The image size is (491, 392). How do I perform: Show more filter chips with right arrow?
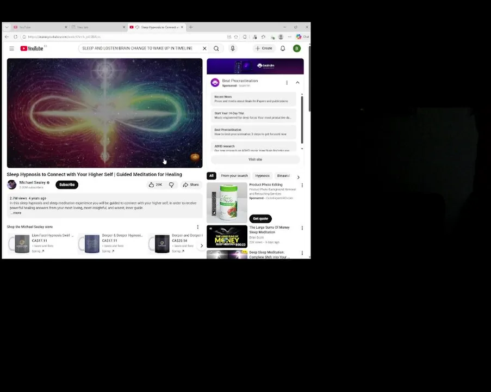coord(298,177)
